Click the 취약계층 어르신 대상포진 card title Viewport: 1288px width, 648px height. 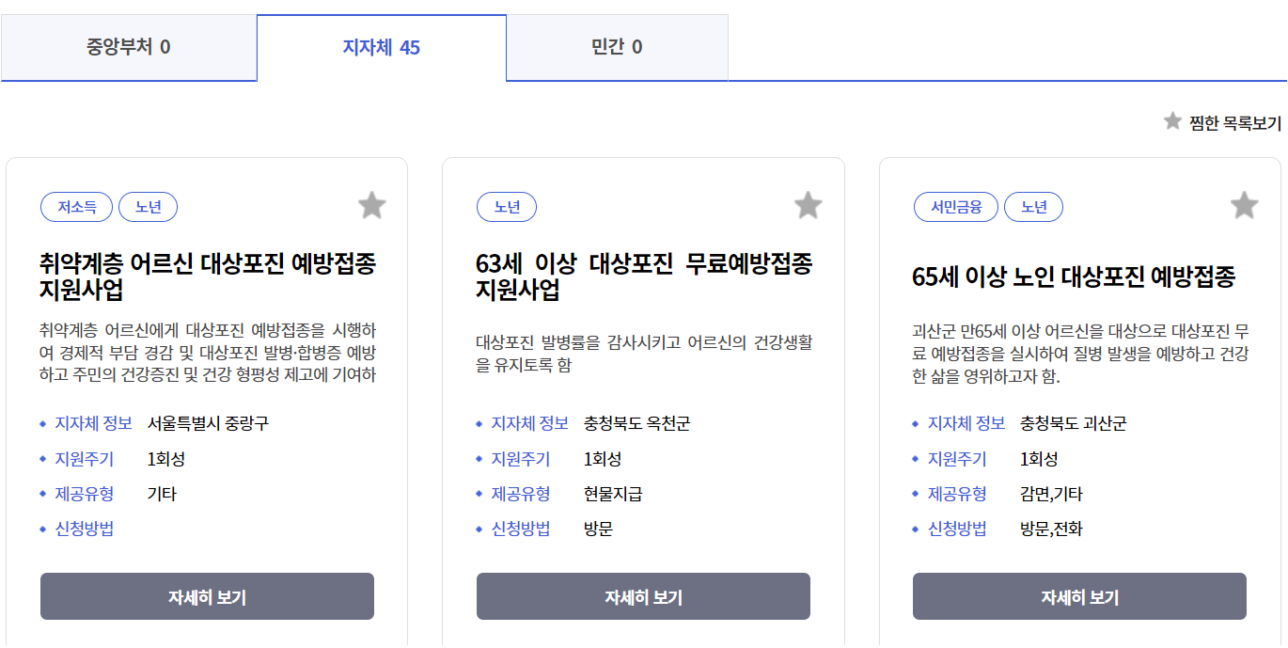click(207, 277)
